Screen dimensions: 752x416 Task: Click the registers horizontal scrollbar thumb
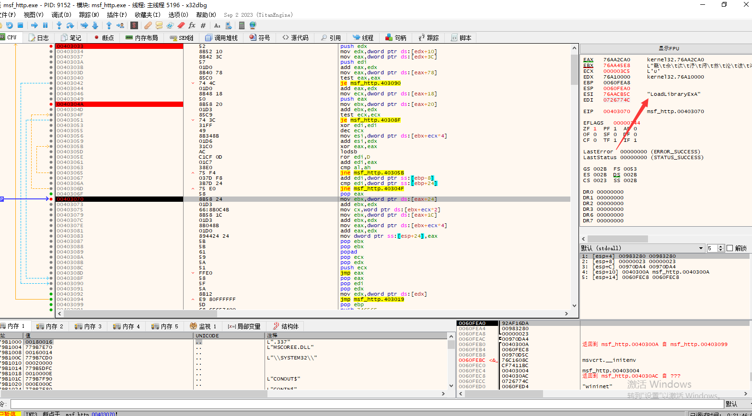pos(618,239)
